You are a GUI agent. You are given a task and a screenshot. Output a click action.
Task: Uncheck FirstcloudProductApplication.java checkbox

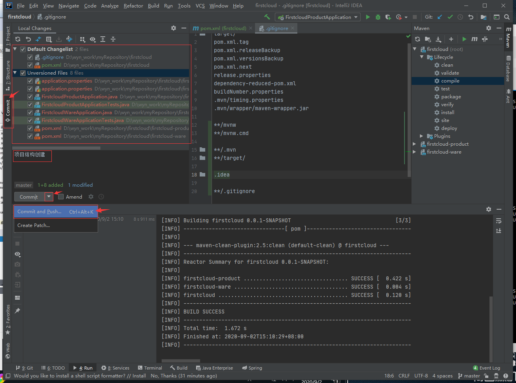pyautogui.click(x=30, y=97)
